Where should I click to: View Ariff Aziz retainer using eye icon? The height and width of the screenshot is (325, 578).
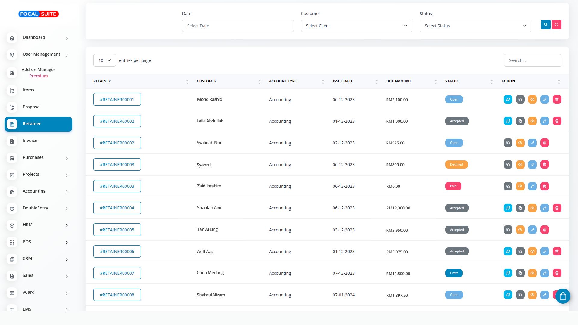point(532,252)
